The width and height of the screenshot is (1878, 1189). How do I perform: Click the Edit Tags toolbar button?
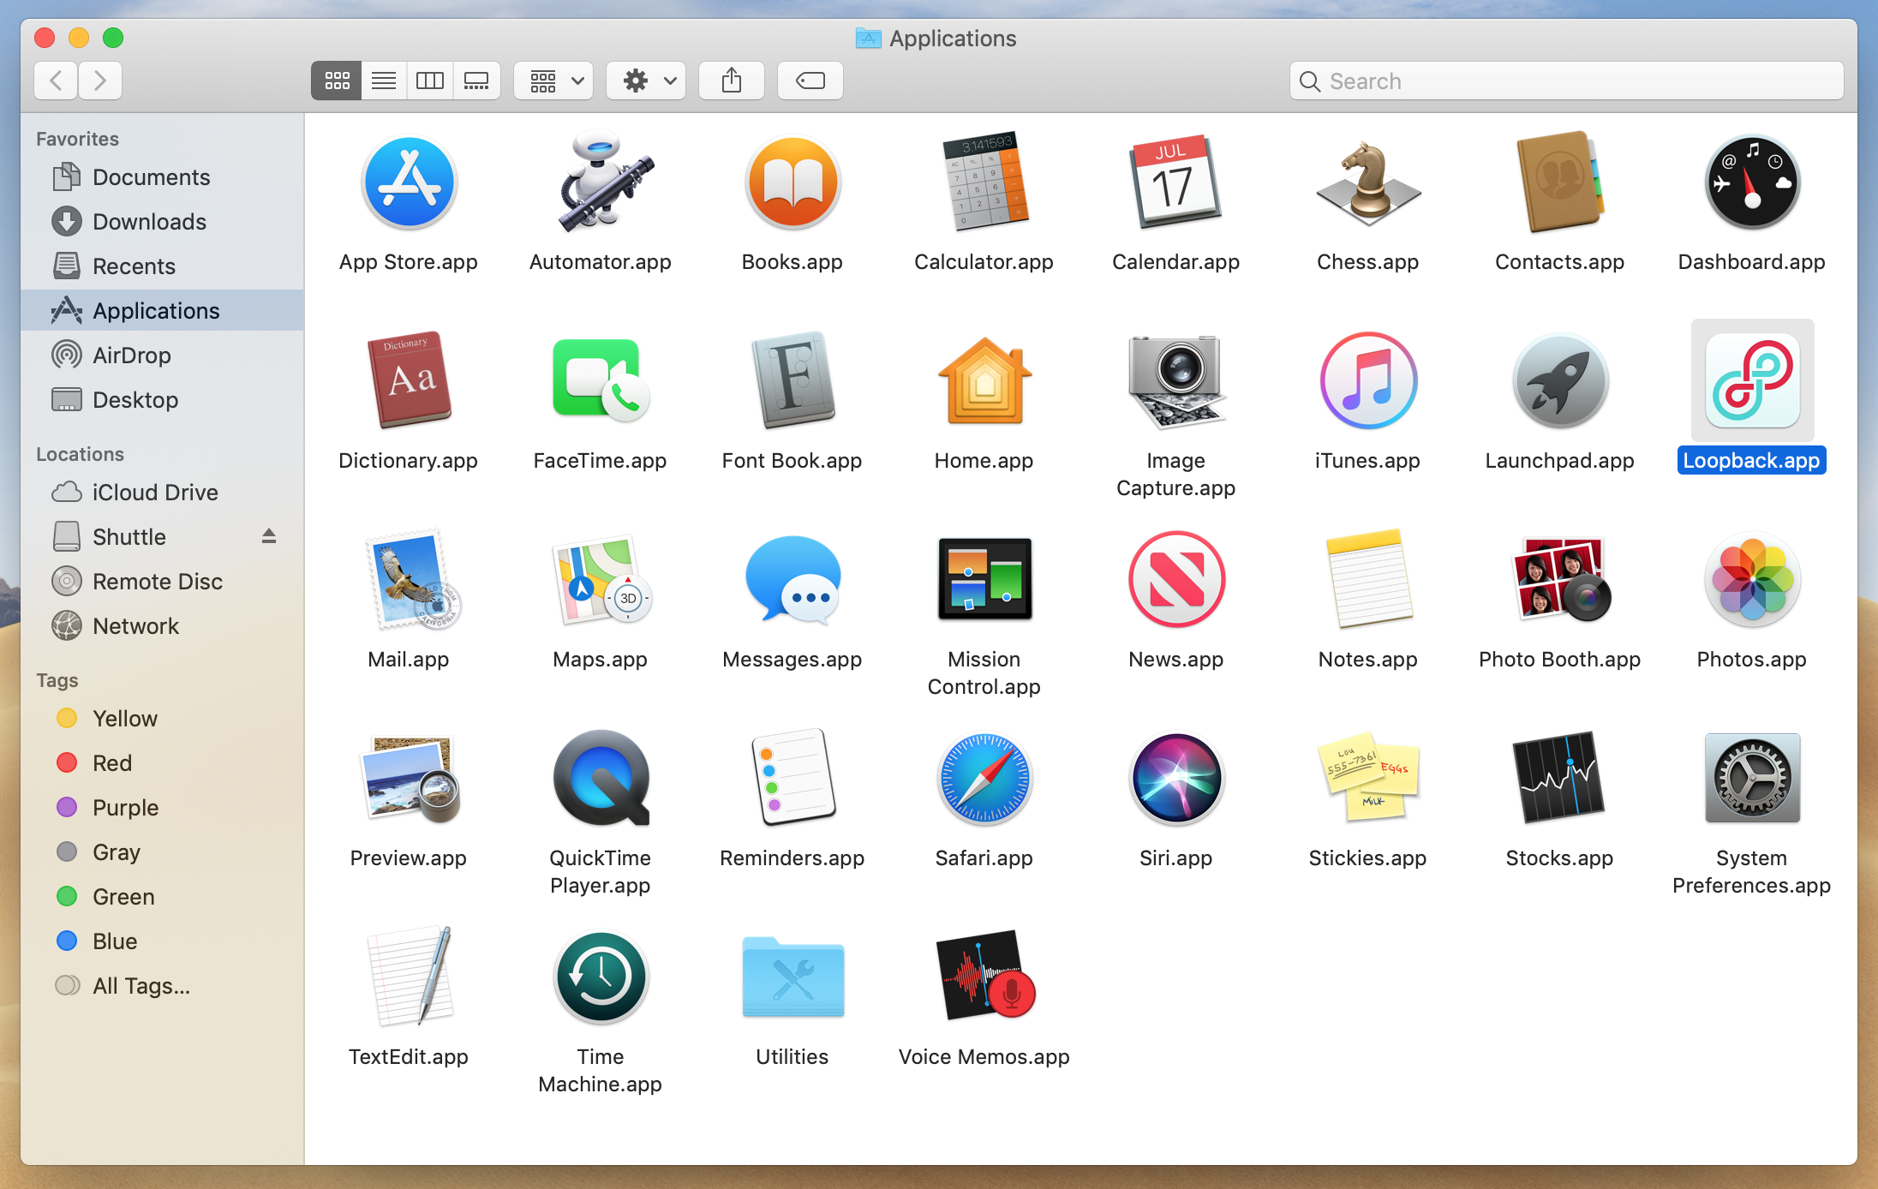[810, 81]
